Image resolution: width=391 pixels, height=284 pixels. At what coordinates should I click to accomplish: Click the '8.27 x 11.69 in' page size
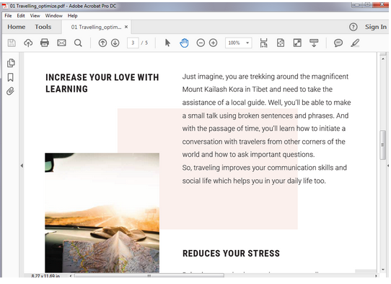click(45, 276)
